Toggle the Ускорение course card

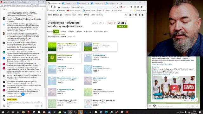[64, 69]
